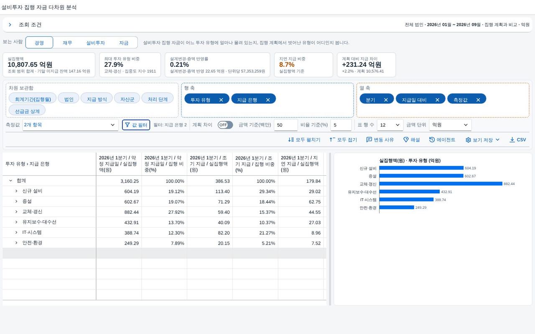Image resolution: width=535 pixels, height=334 pixels.
Task: Remove 분기 chip from column axis
Action: click(x=386, y=100)
